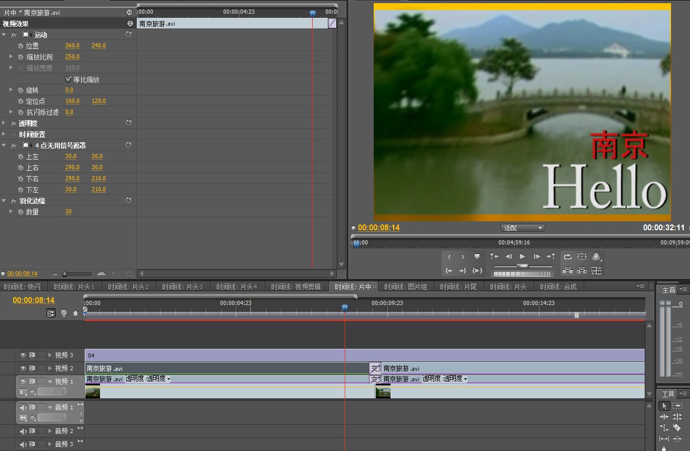Click the shuttle slider in program monitor
The image size is (690, 451).
[522, 267]
